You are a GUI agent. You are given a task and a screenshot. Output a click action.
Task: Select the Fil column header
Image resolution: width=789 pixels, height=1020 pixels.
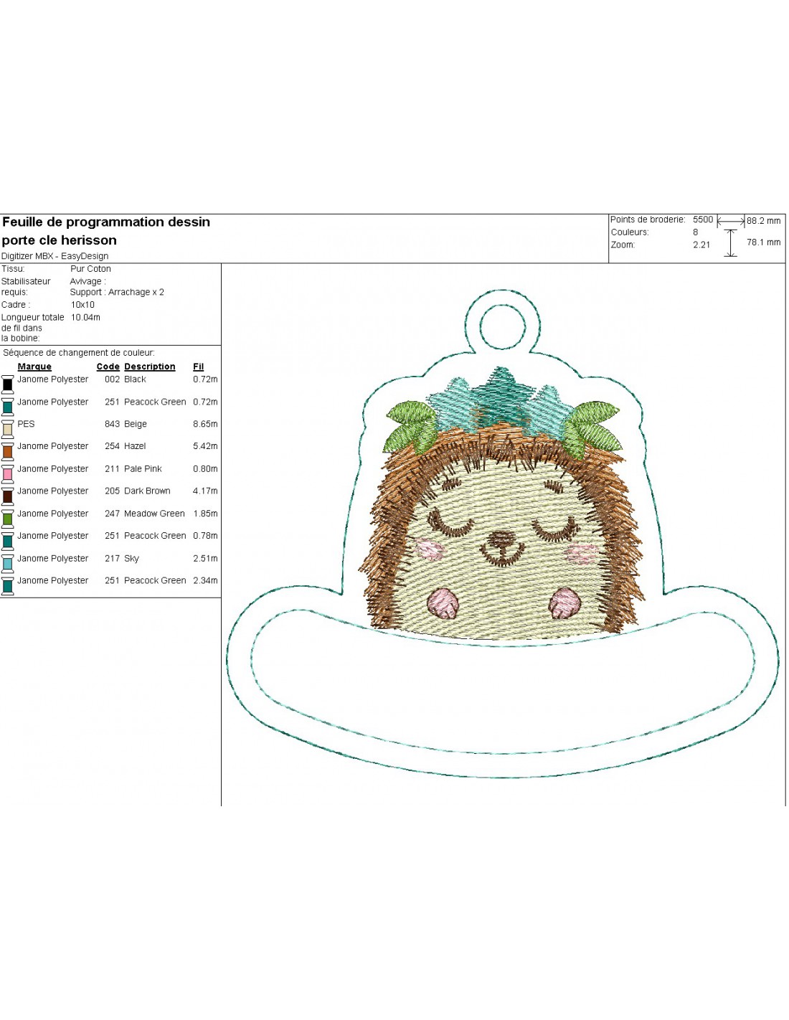pyautogui.click(x=199, y=367)
